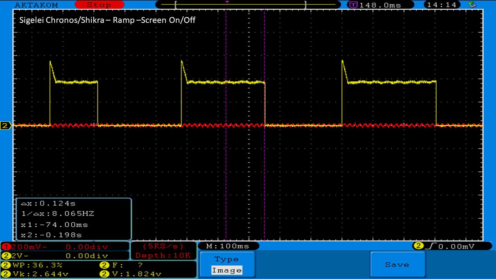Viewport: 496px width, 279px height.
Task: Select the yellow channel 2 badge at 2V
Action: [x=7, y=256]
